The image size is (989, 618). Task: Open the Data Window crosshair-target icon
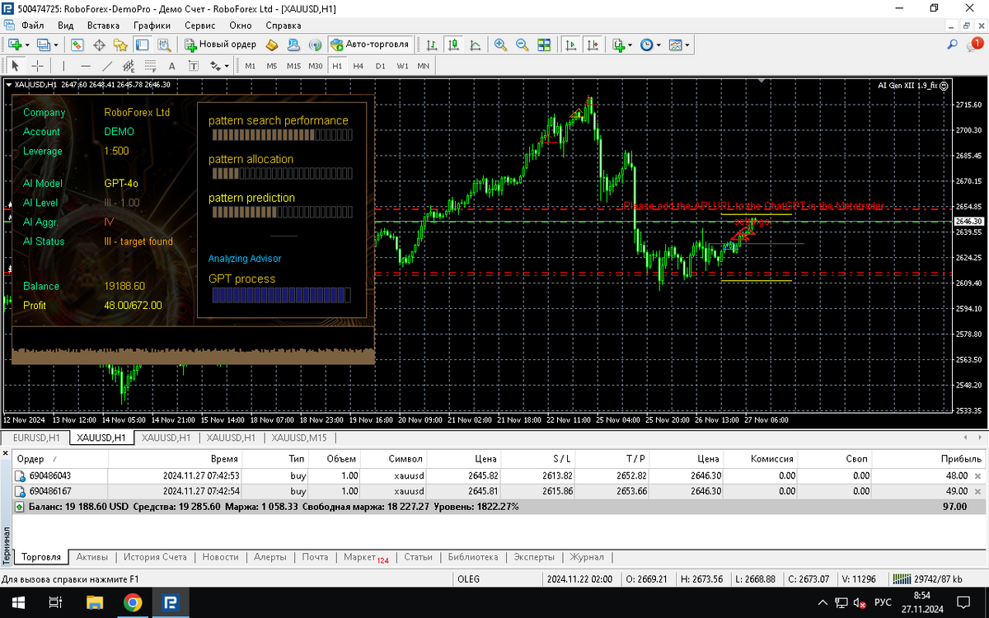click(x=99, y=44)
